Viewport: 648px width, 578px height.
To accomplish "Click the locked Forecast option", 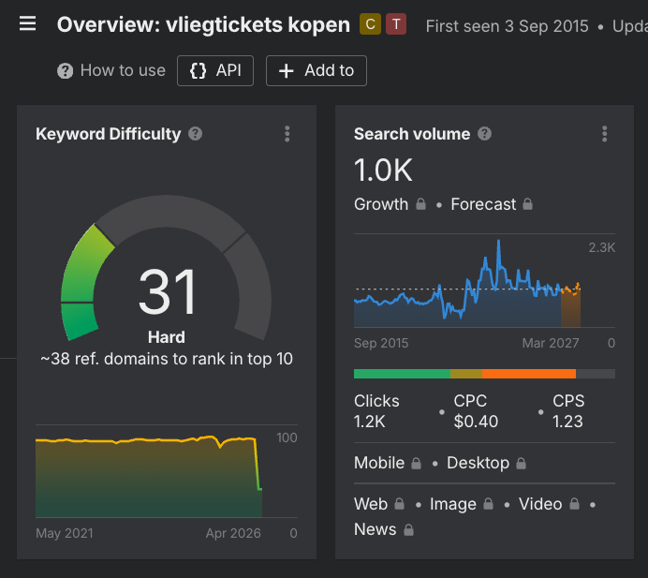I will [492, 204].
